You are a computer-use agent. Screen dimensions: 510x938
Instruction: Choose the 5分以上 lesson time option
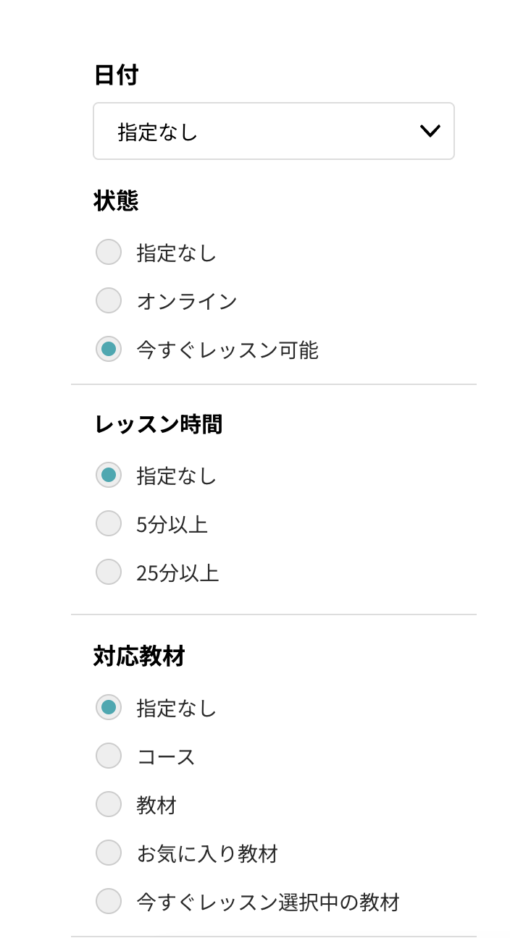click(109, 523)
